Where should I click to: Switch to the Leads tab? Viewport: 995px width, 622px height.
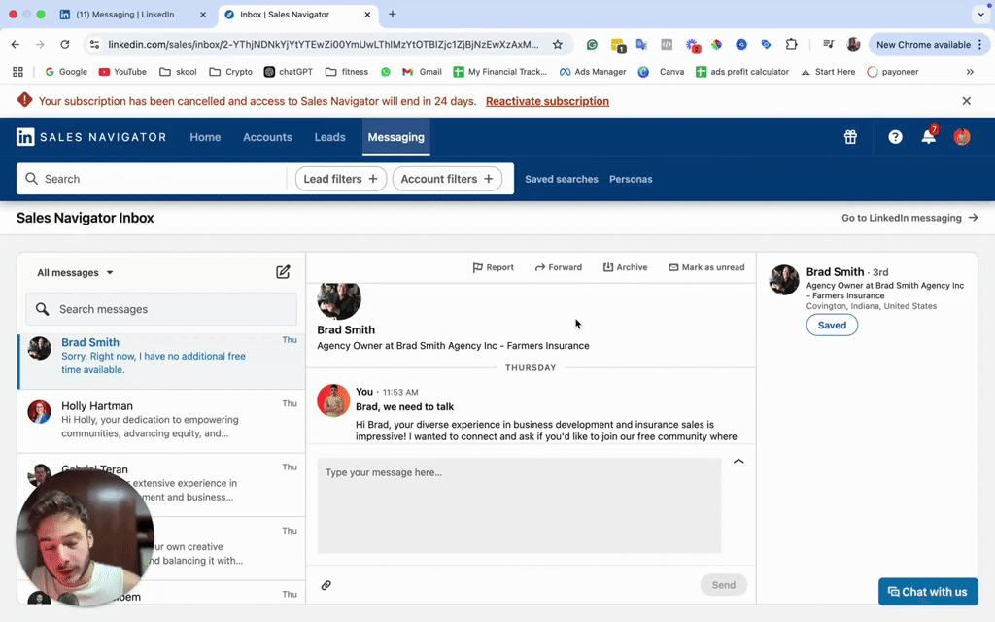(329, 137)
